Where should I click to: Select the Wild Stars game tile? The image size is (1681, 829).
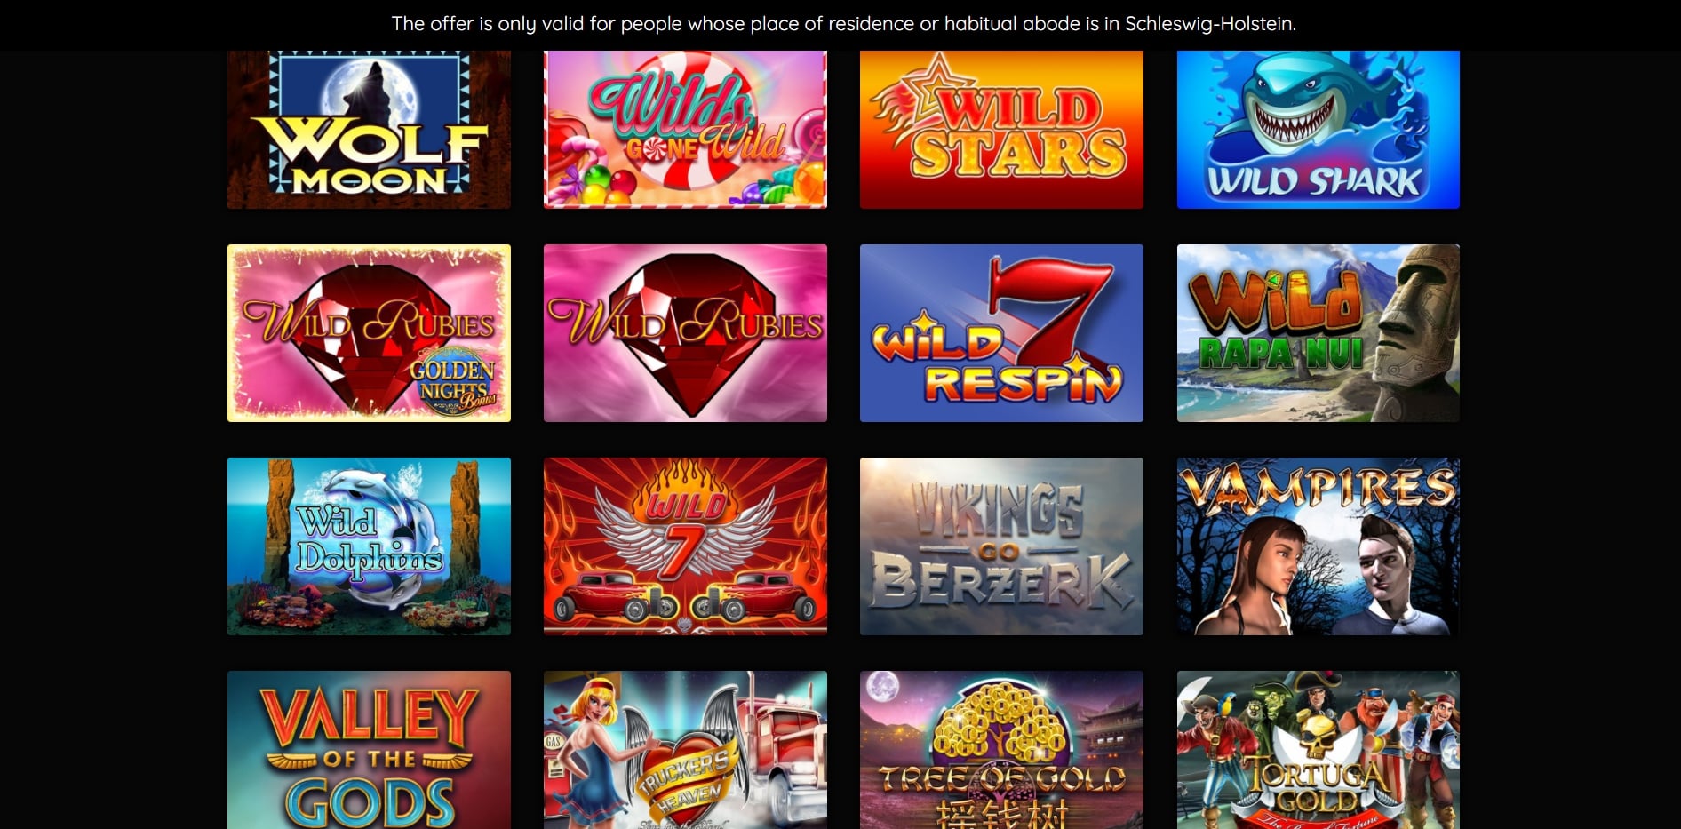coord(1001,130)
